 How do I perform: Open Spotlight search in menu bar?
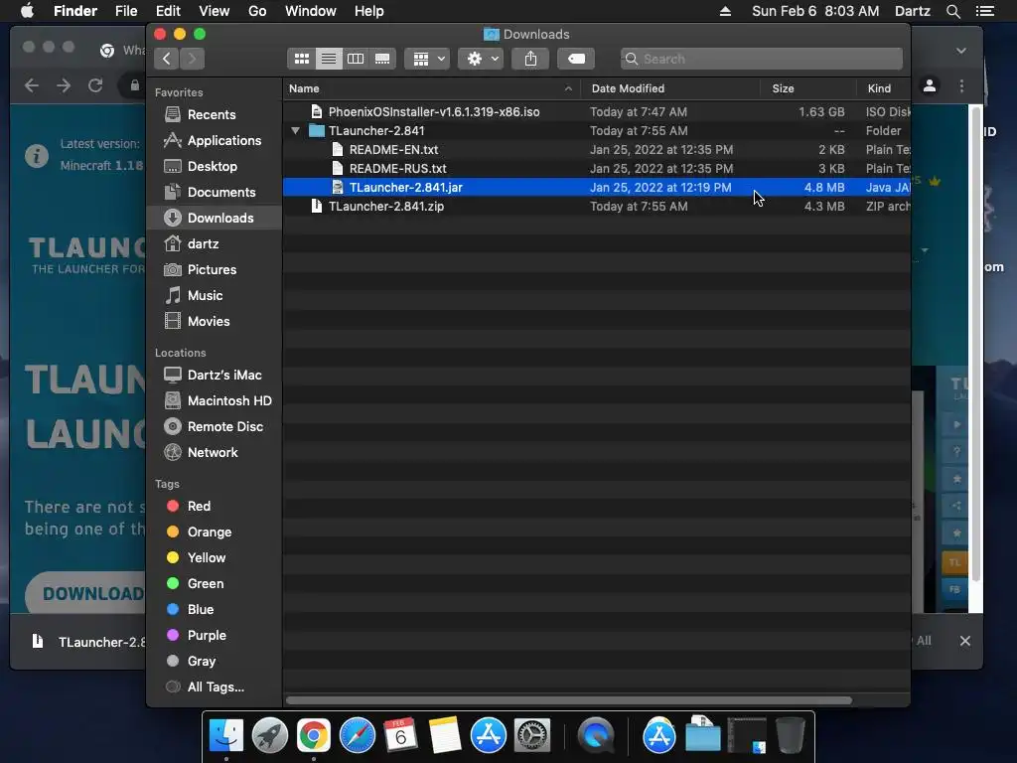pos(952,11)
